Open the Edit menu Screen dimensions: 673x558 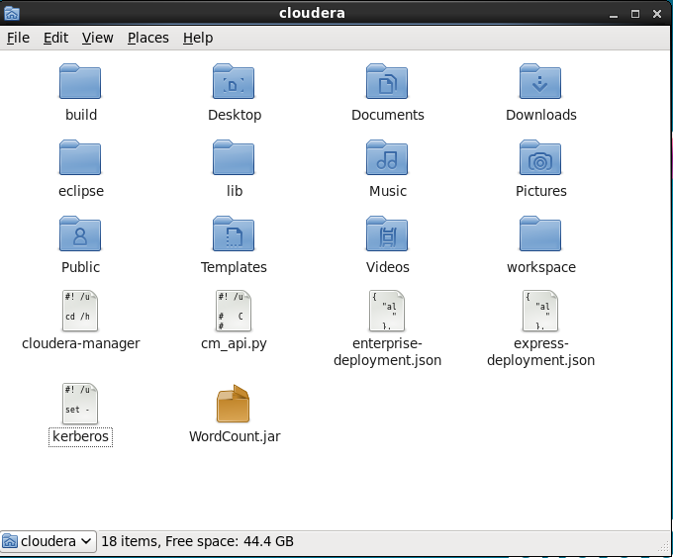pos(55,38)
